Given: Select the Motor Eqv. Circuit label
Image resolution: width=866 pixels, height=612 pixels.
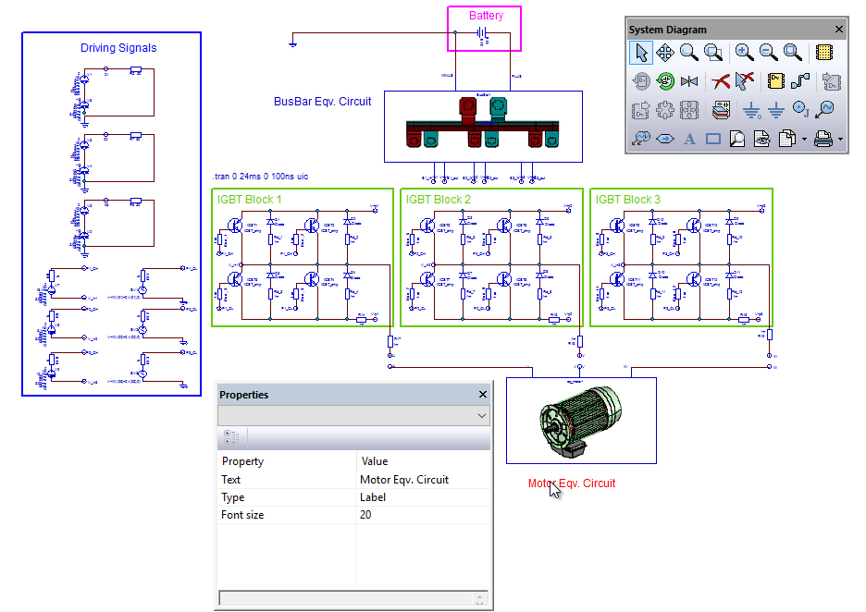Looking at the screenshot, I should (571, 483).
